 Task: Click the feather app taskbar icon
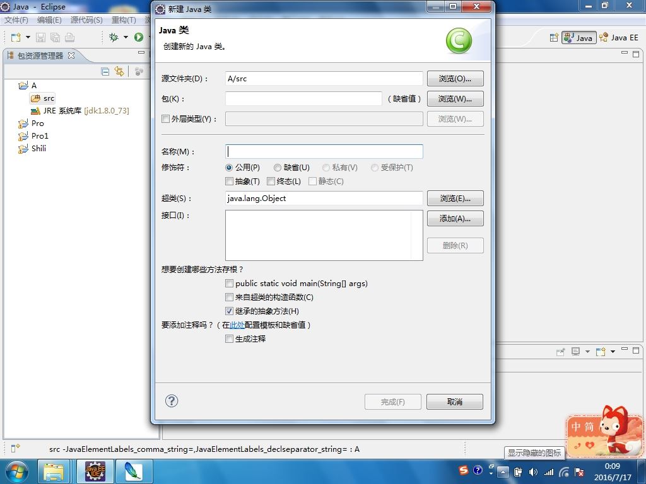133,471
